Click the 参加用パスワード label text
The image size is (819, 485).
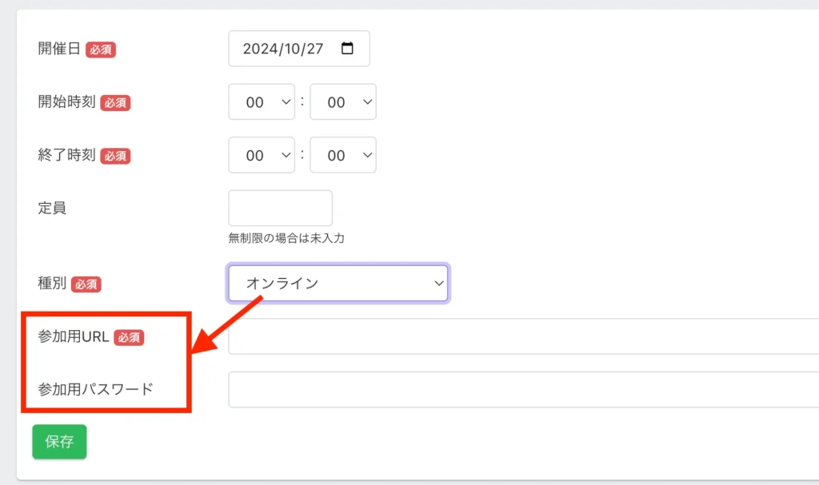pyautogui.click(x=96, y=389)
